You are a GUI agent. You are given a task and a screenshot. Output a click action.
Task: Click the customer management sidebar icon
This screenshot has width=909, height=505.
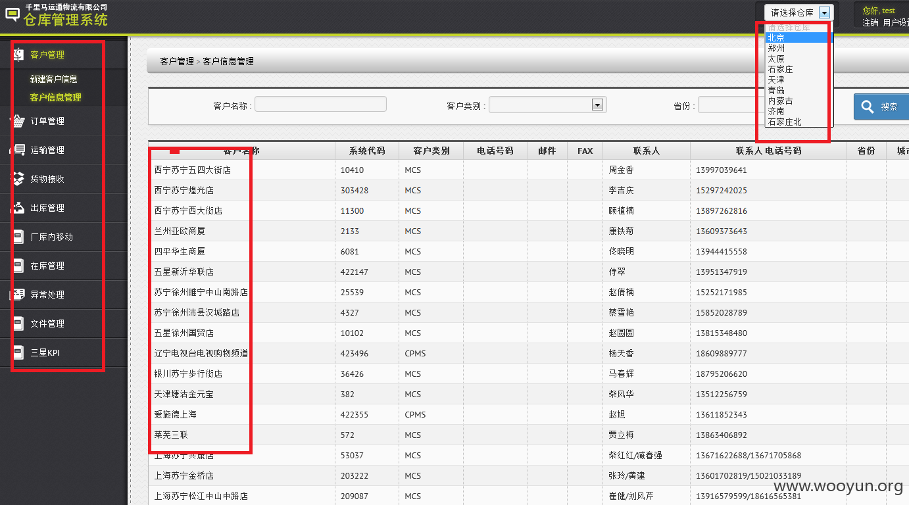[x=18, y=55]
